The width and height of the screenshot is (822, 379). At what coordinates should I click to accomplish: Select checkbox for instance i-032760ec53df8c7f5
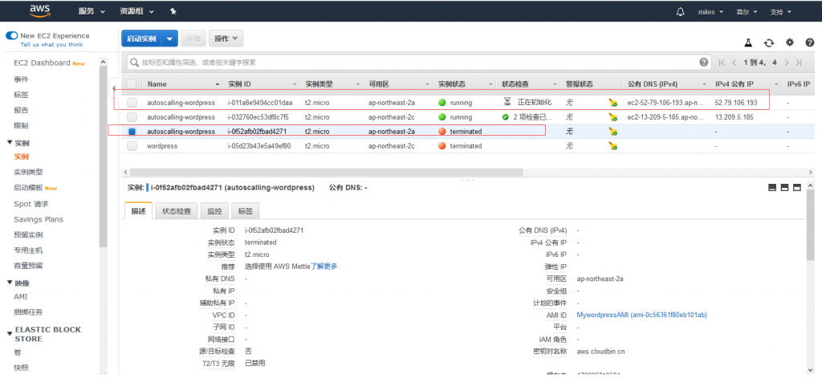click(132, 117)
